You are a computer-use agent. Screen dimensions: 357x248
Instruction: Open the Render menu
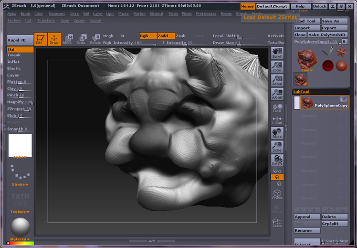[226, 14]
